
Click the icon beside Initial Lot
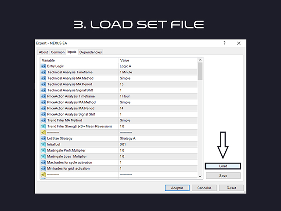coord(43,144)
